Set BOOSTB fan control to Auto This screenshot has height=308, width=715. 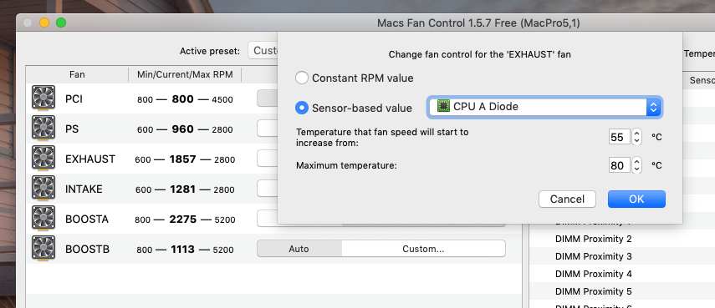pyautogui.click(x=299, y=249)
